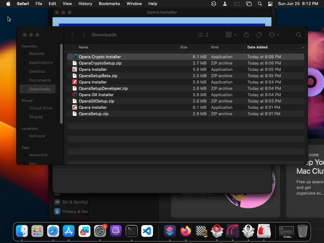This screenshot has height=243, width=324.
Task: Open the Help menu
Action: [x=153, y=4]
